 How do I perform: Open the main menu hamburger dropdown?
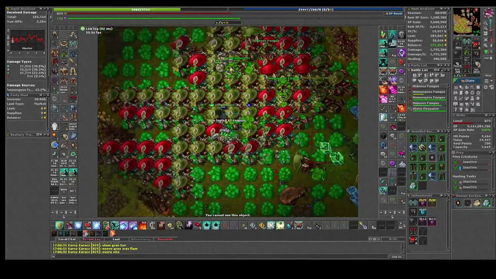pyautogui.click(x=488, y=81)
